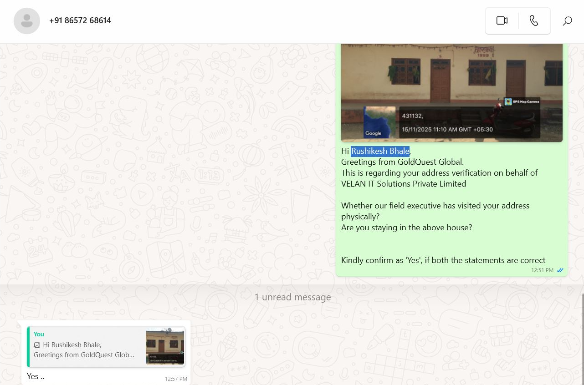Click the small thumbnail in the quoted reply
The height and width of the screenshot is (385, 584).
[x=165, y=347]
